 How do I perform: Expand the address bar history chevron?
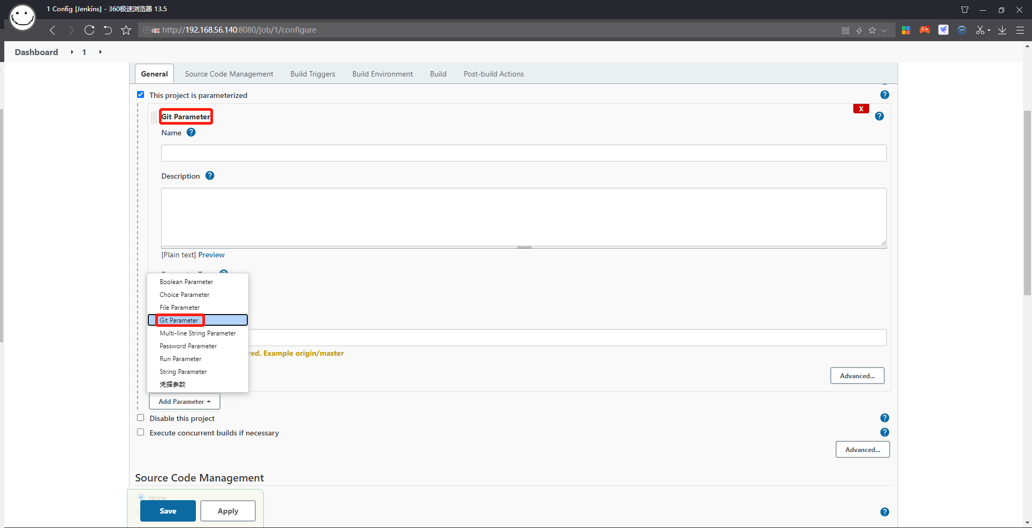884,30
